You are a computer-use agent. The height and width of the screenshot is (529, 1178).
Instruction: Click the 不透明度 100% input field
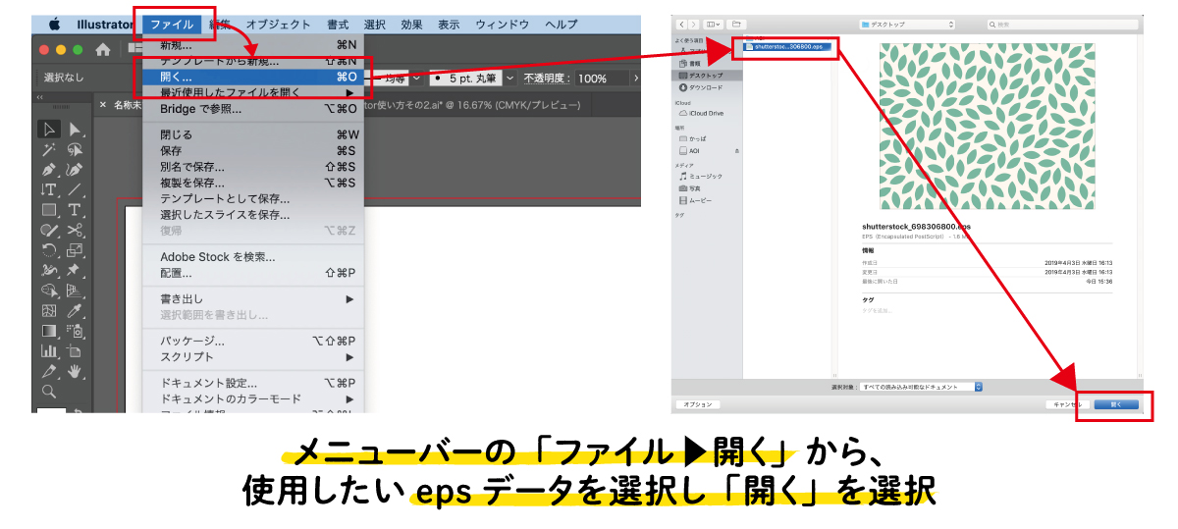click(x=604, y=78)
